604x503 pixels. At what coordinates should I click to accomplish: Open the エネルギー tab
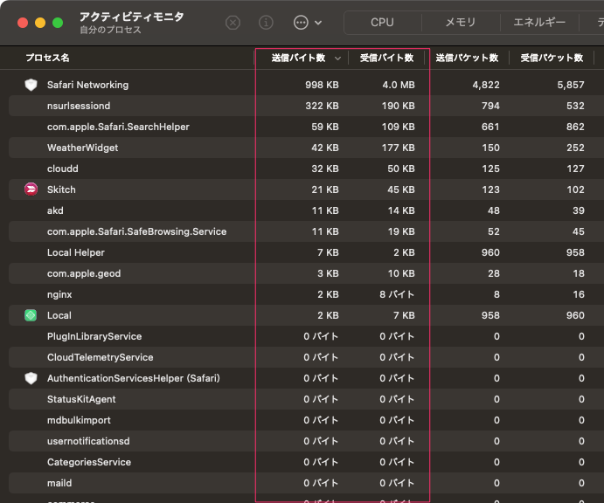tap(538, 23)
